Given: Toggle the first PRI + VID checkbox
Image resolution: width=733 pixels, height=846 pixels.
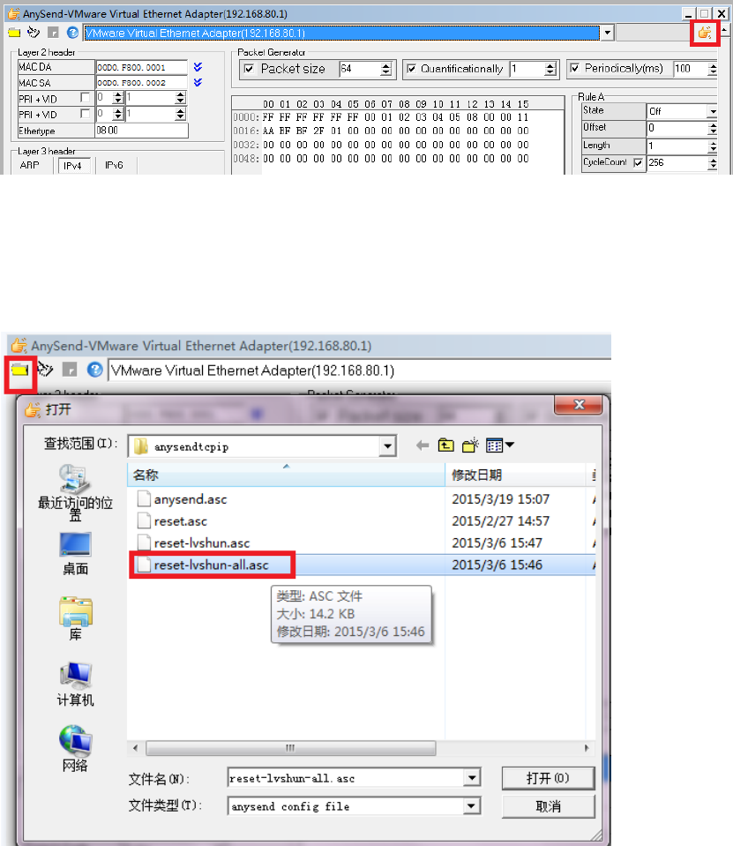Looking at the screenshot, I should pos(85,98).
